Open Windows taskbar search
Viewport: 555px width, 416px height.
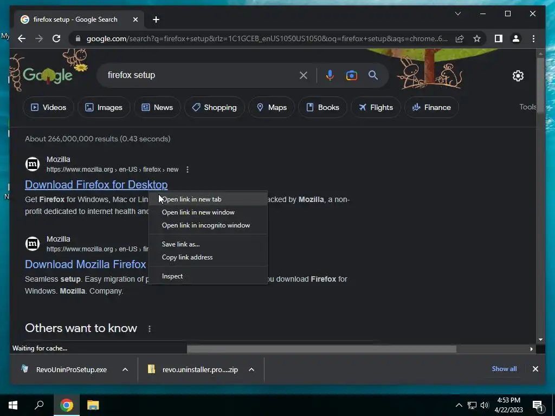click(x=39, y=405)
